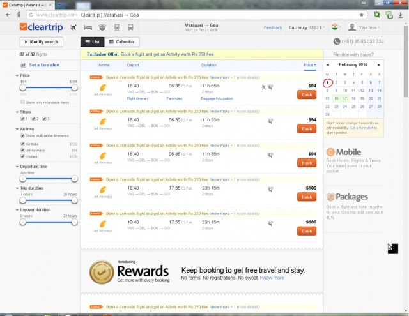This screenshot has width=409, height=316.
Task: Go to previous month in calendar
Action: 327,64
